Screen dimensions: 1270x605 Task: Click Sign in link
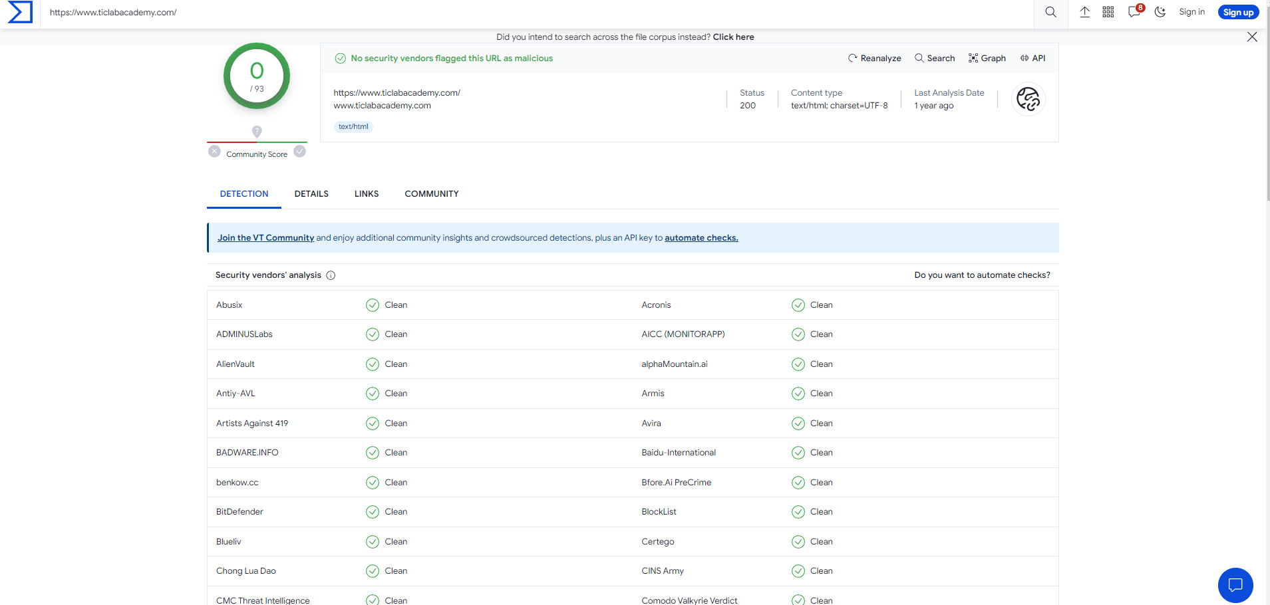(x=1191, y=12)
